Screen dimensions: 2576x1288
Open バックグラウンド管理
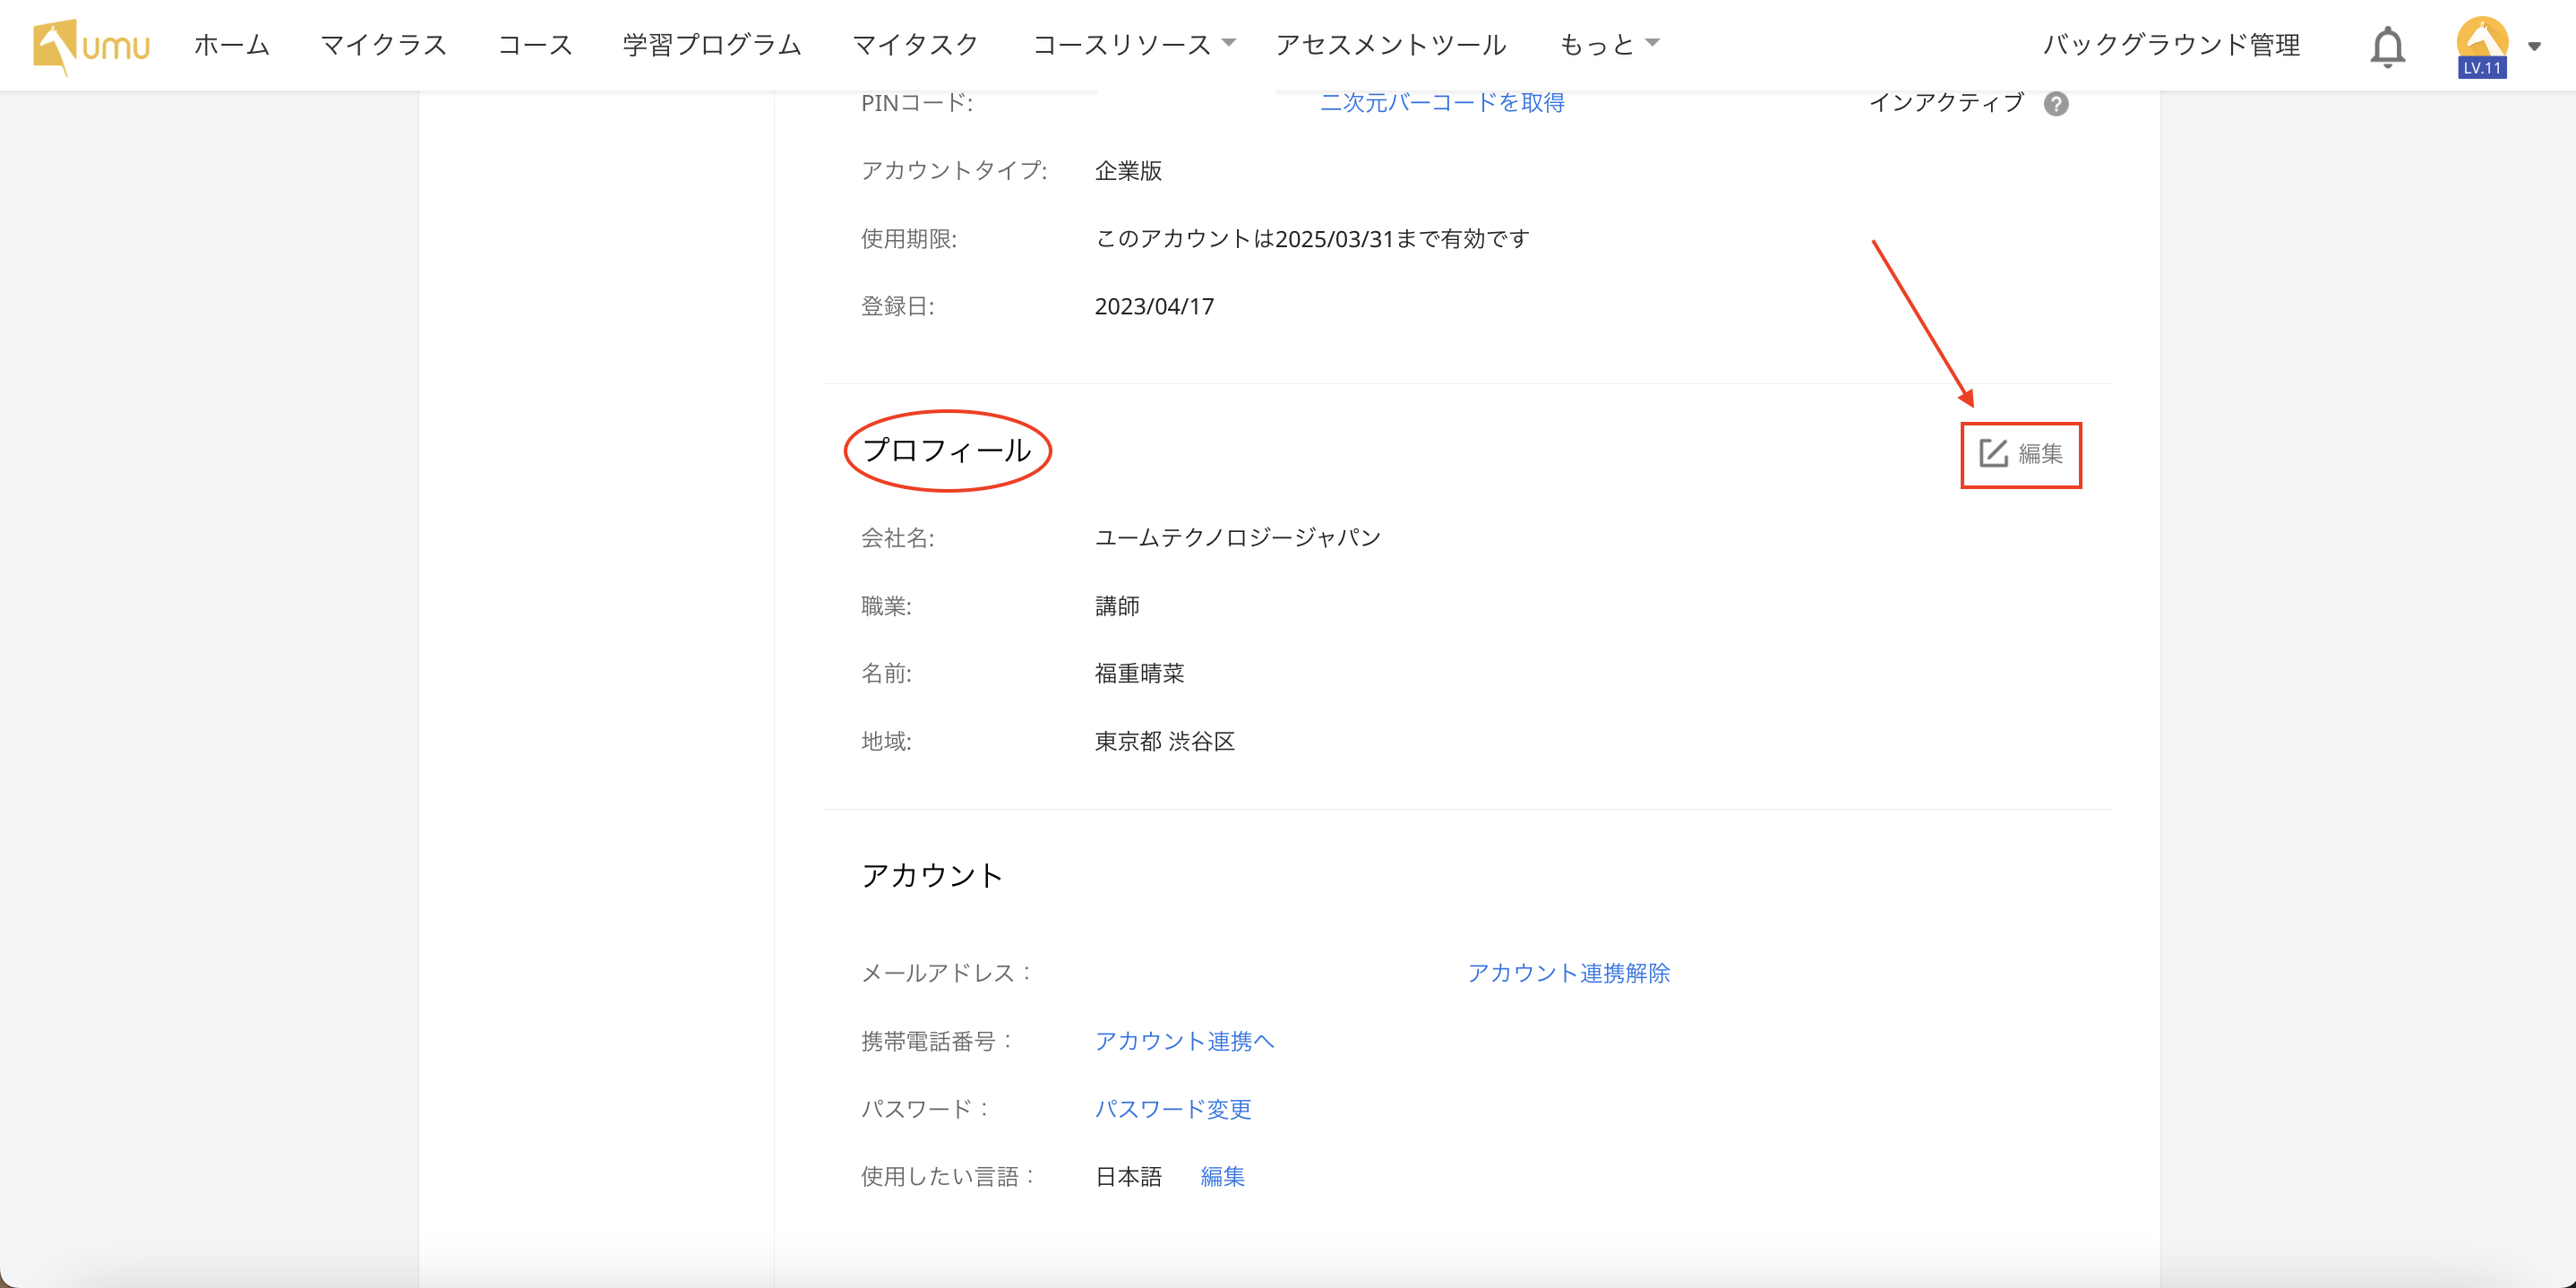2170,45
